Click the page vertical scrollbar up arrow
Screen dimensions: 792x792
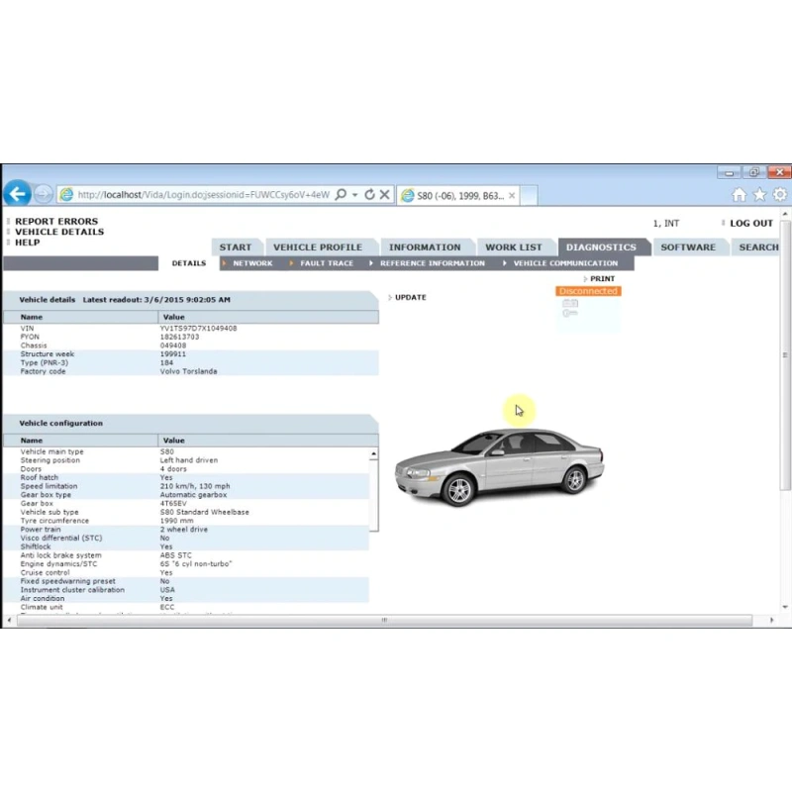coord(785,214)
